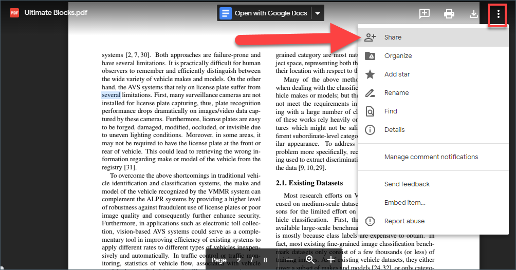Add a comment with the comment icon
Image resolution: width=516 pixels, height=270 pixels.
tap(425, 13)
